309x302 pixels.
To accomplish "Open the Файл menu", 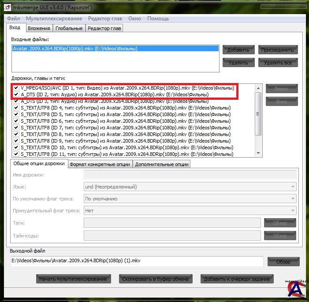I will (x=13, y=19).
